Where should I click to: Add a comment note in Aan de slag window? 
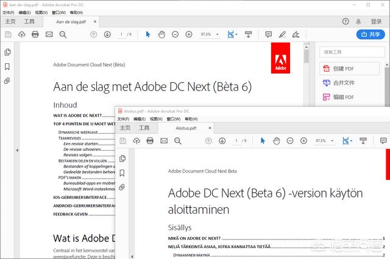(x=268, y=34)
